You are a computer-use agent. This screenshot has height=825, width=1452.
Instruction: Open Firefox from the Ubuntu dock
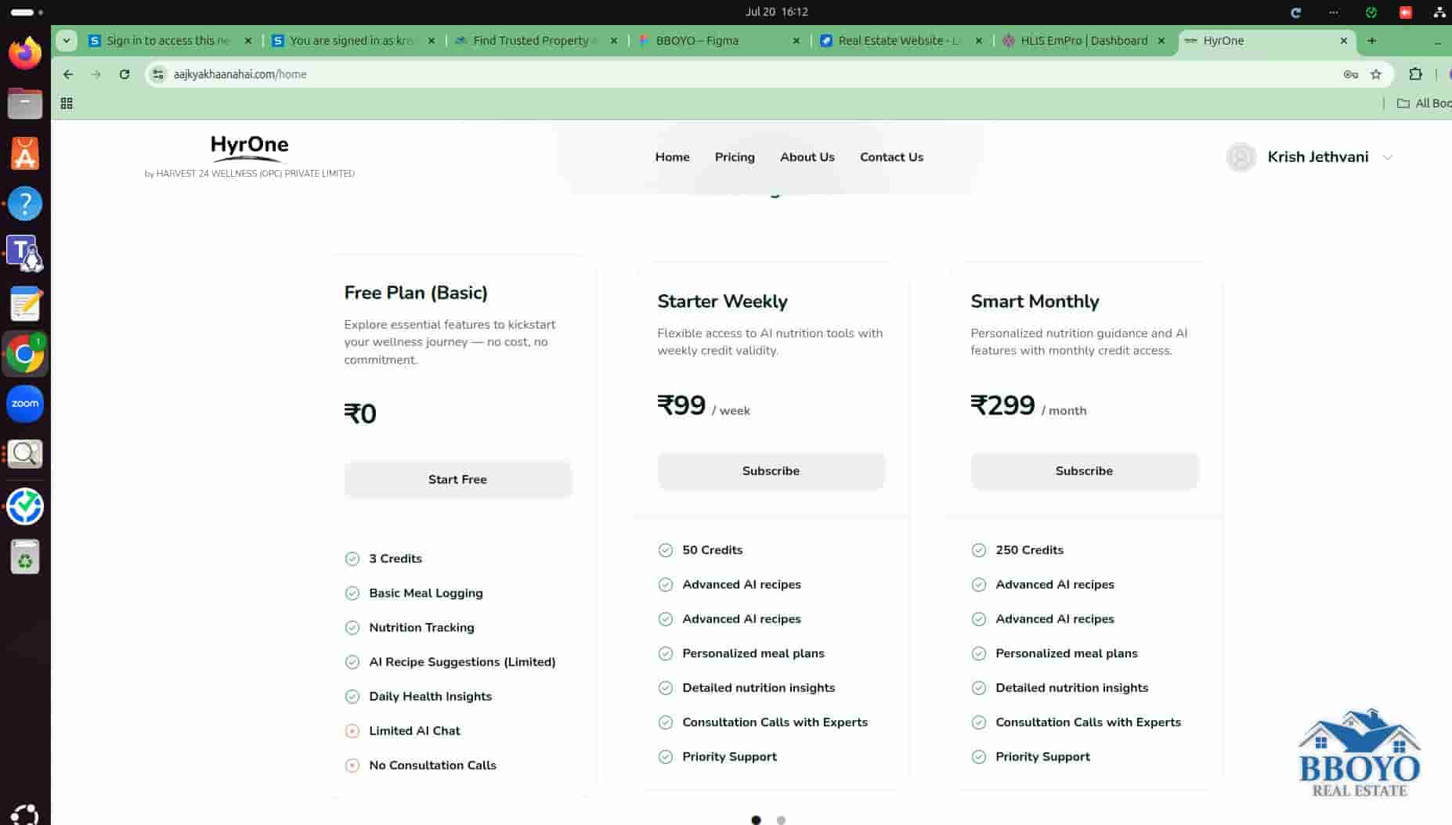[x=25, y=53]
